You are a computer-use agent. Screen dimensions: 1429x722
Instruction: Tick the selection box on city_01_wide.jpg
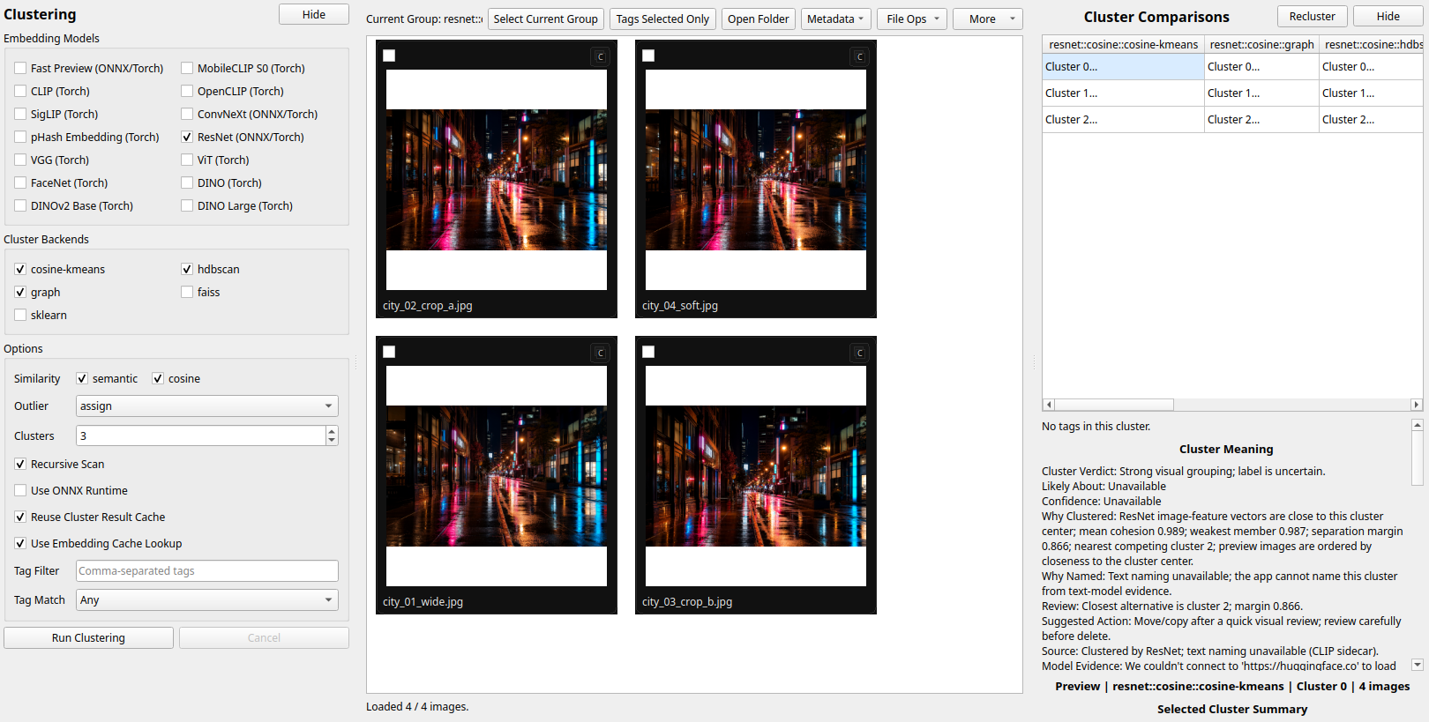[x=389, y=352]
